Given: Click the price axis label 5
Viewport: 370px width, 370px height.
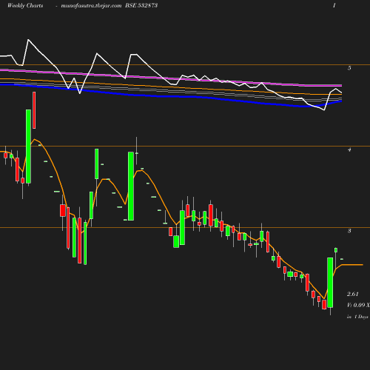Looking at the screenshot, I should [349, 68].
